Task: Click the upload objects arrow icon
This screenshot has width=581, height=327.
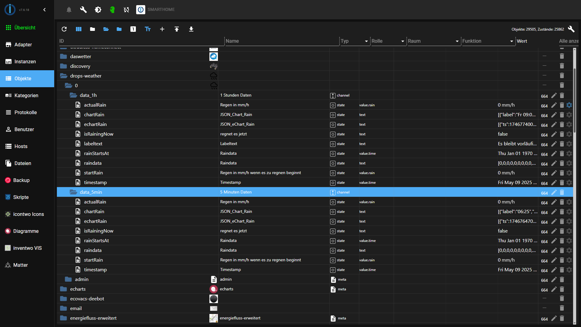Action: tap(177, 29)
